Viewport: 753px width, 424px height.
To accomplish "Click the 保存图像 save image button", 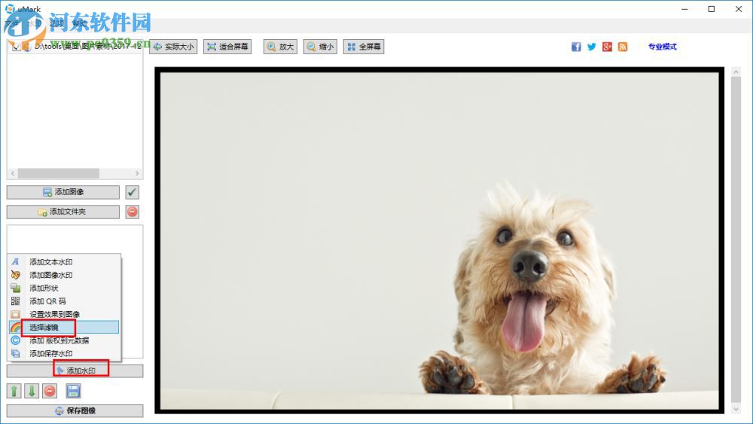I will [75, 410].
